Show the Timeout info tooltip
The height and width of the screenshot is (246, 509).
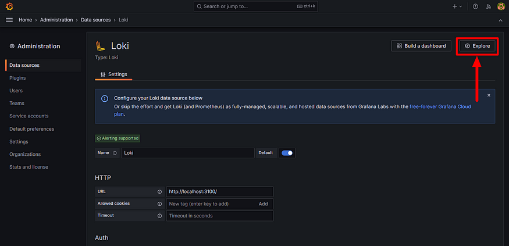(159, 216)
